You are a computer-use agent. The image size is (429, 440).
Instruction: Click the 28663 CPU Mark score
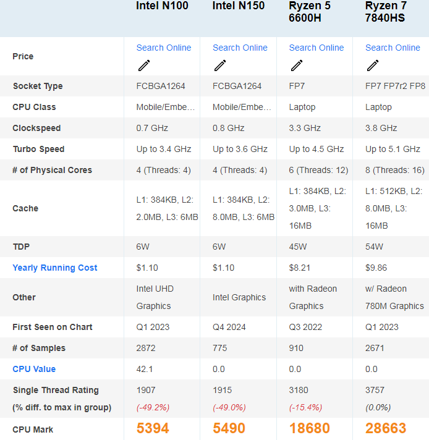386,428
